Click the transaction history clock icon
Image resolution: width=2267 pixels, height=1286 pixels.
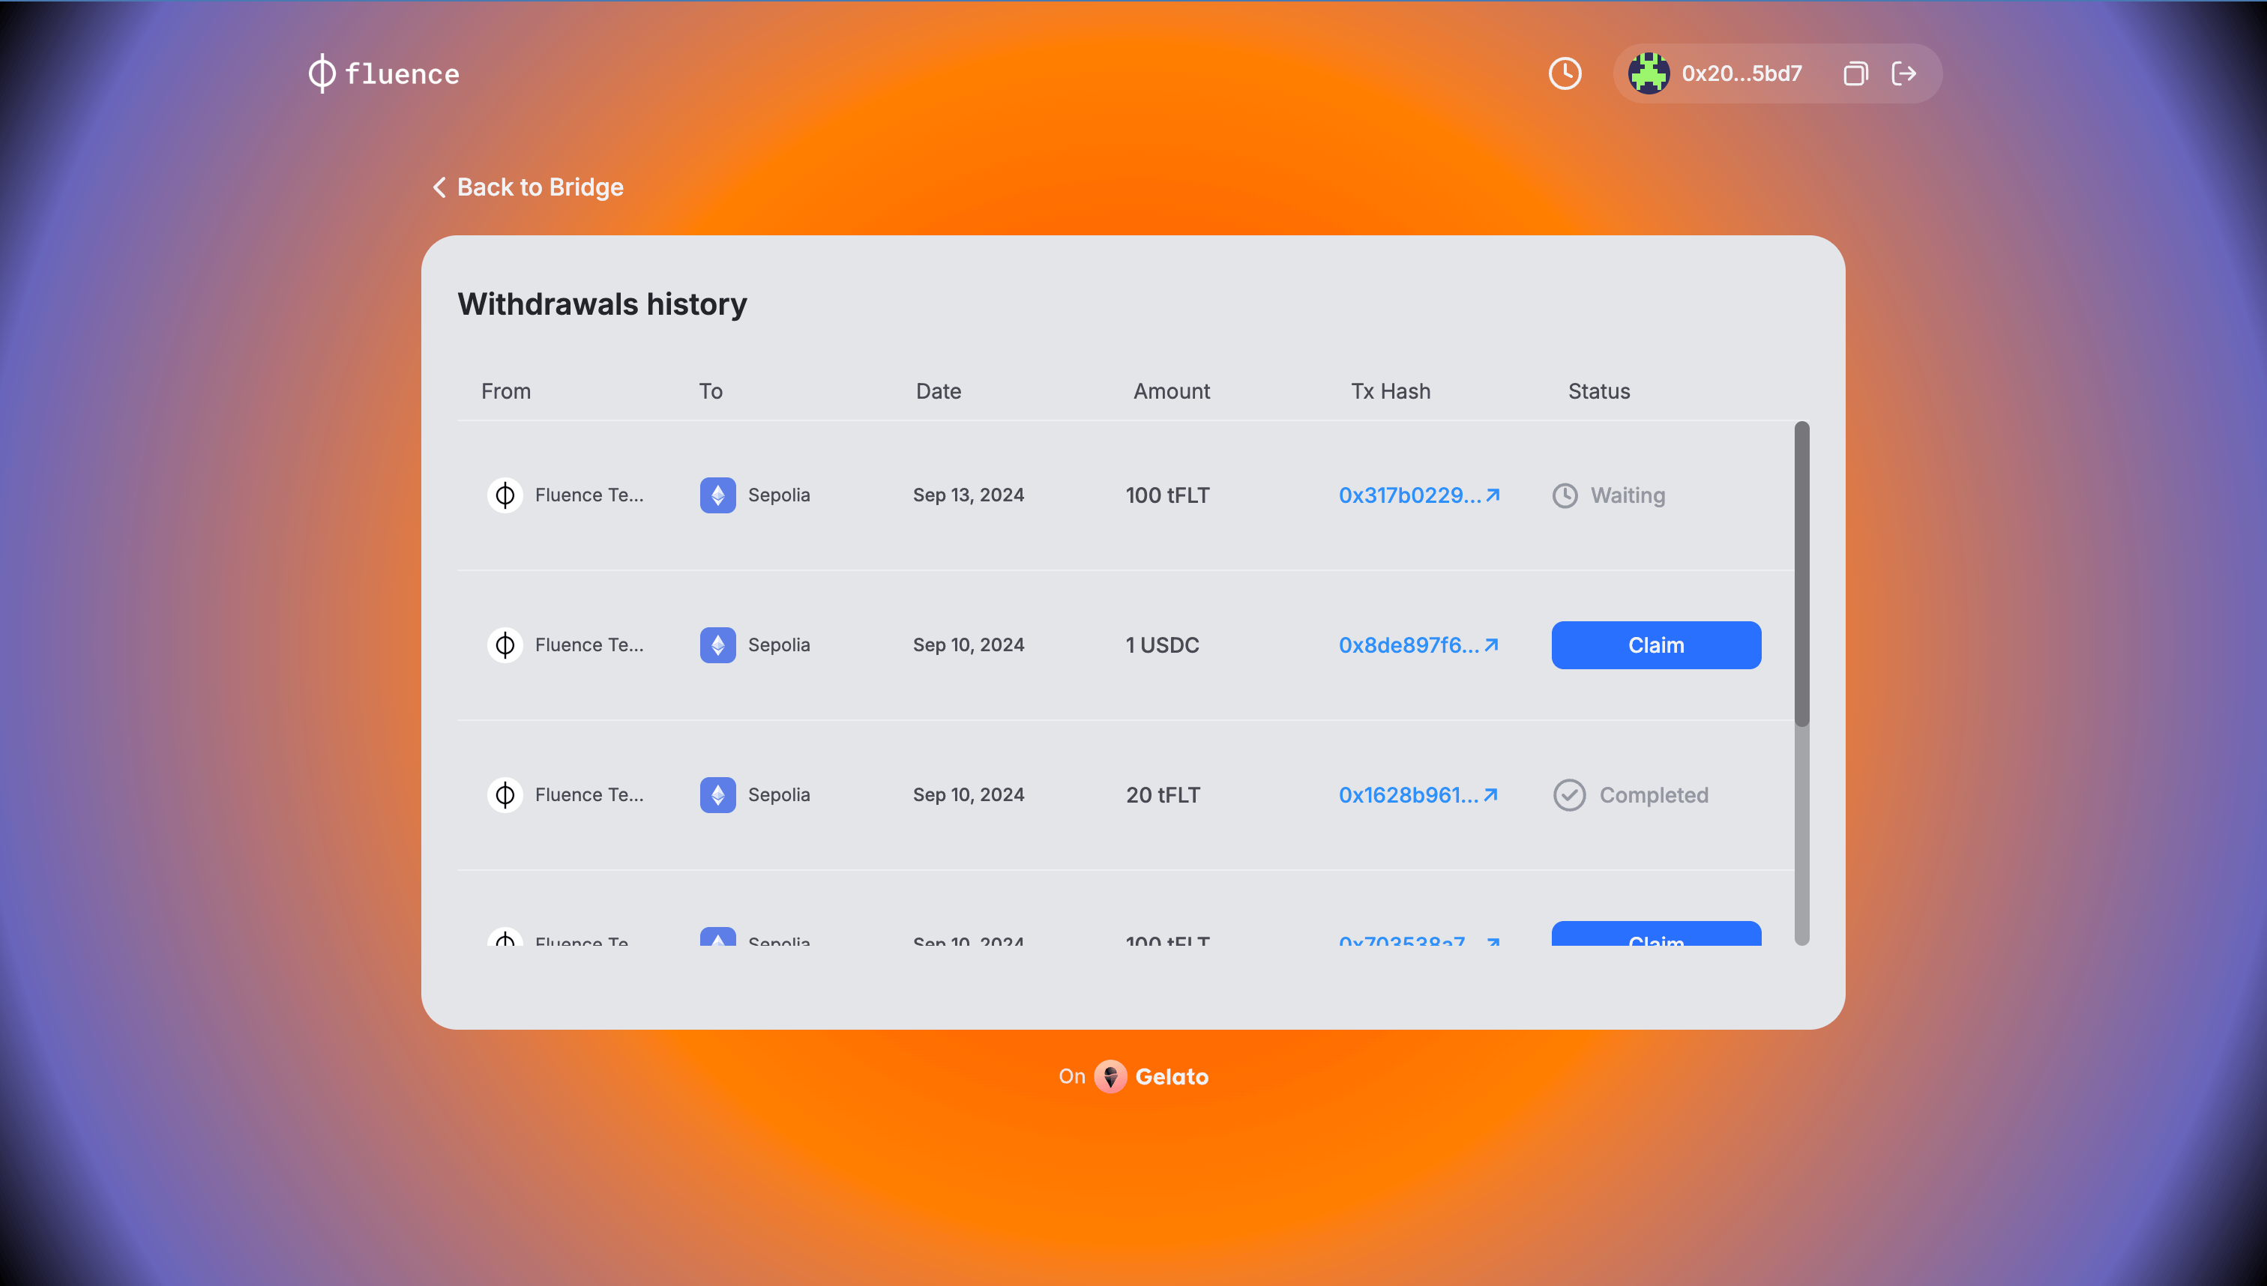tap(1563, 73)
